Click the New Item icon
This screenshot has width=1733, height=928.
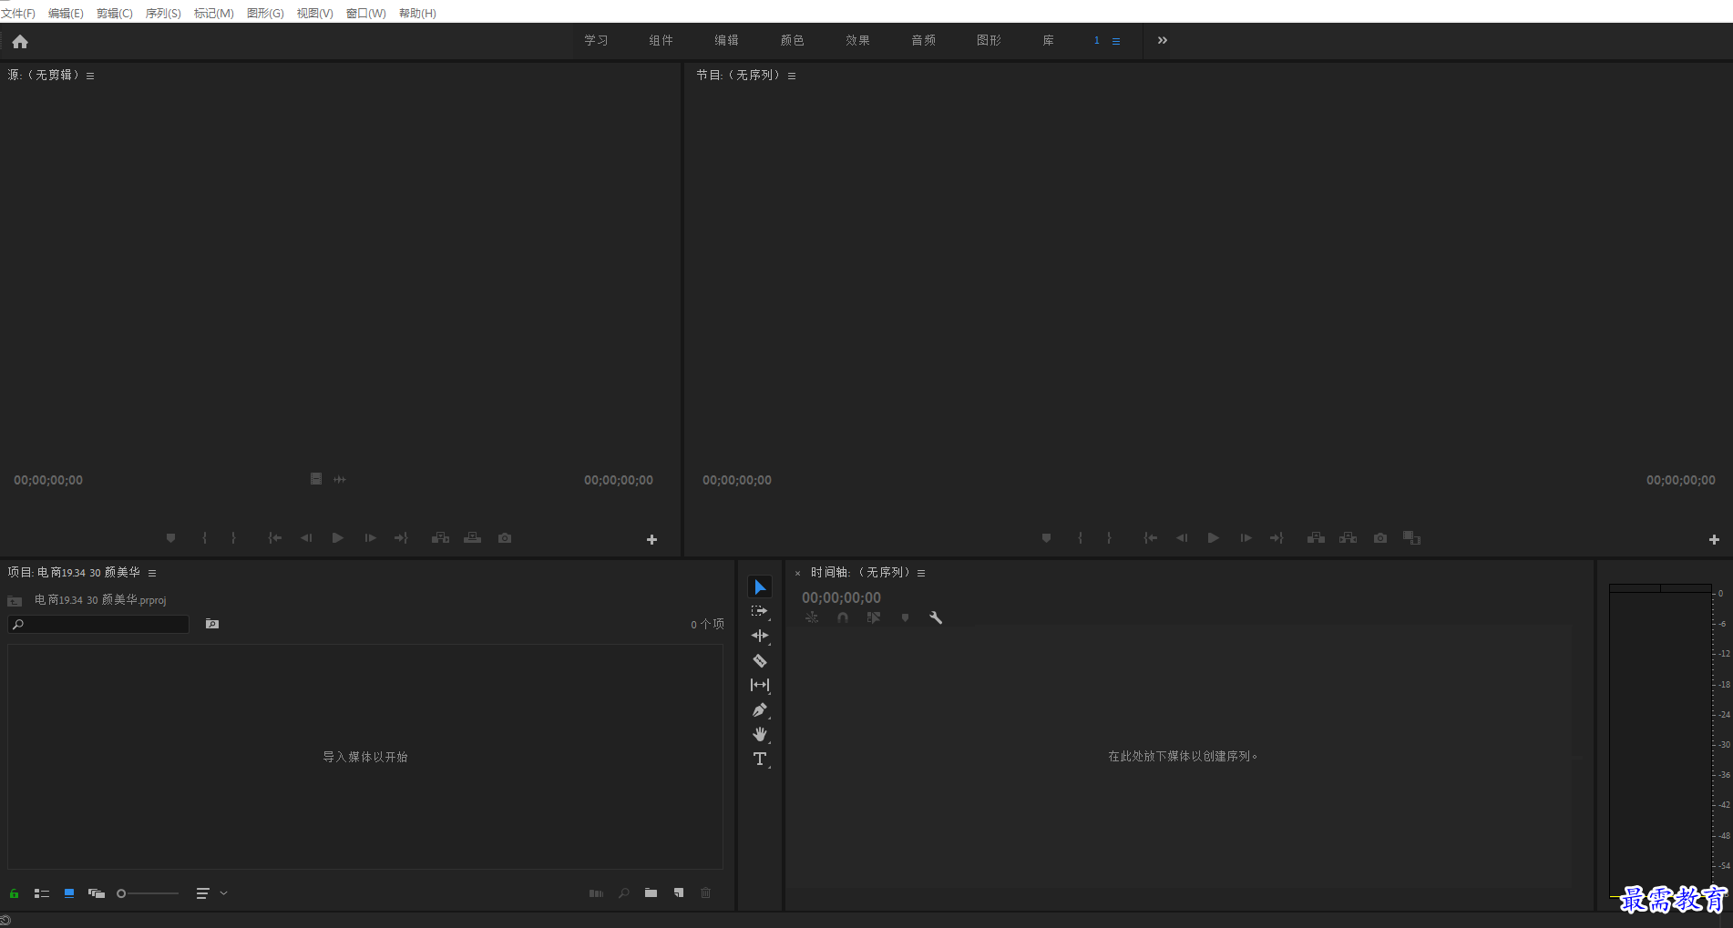tap(679, 893)
